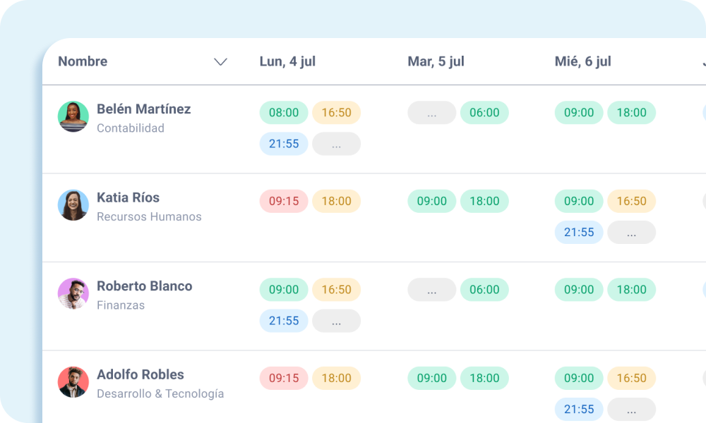Open Belén Martínez's profile picture
This screenshot has width=706, height=423.
(73, 117)
